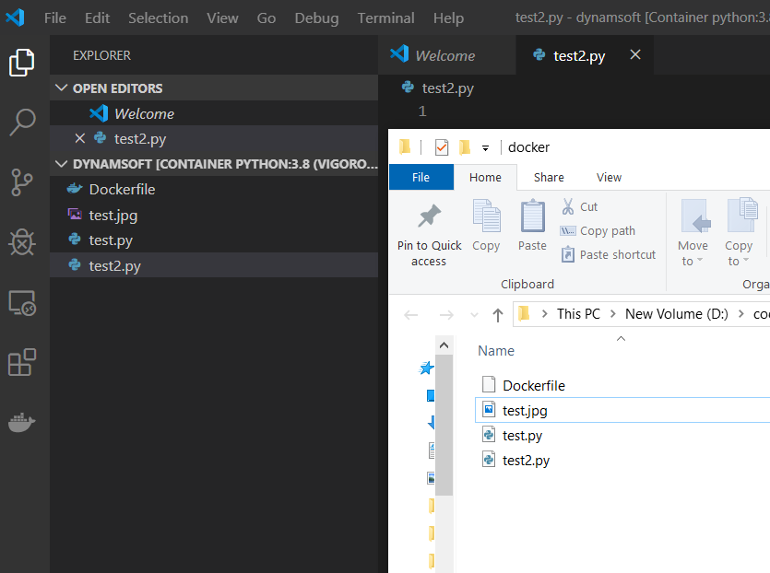Click the Paste shortcut button

pyautogui.click(x=608, y=255)
